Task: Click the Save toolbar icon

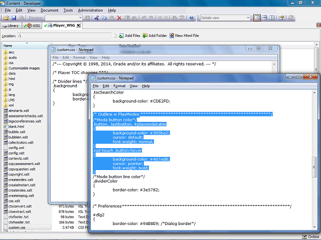Action: [x=14, y=18]
